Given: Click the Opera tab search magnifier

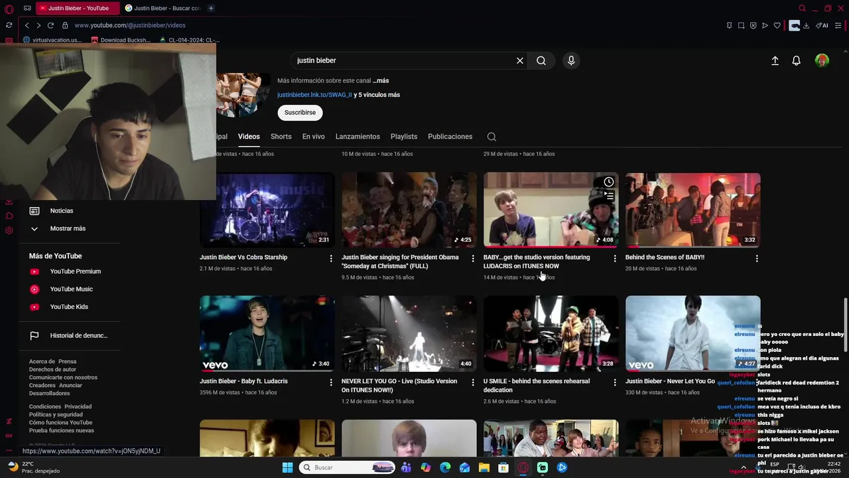Looking at the screenshot, I should point(802,8).
